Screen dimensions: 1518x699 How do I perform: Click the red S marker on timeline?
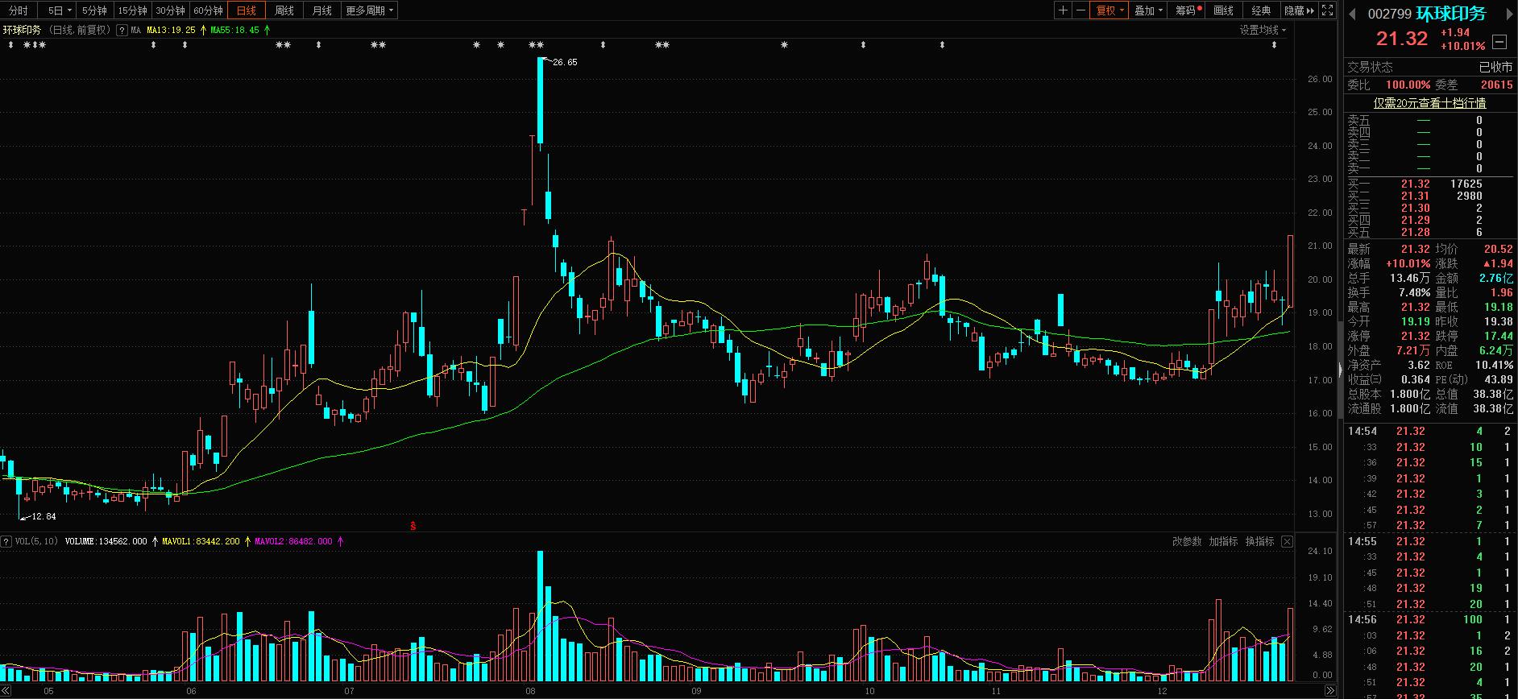coord(413,526)
